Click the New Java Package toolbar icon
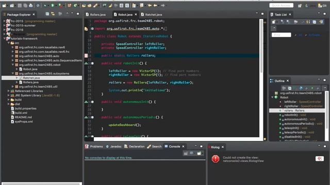The width and height of the screenshot is (330, 185). pos(70,6)
